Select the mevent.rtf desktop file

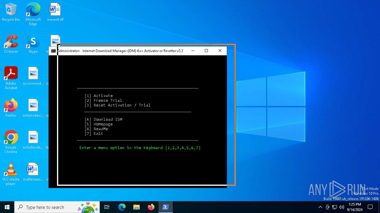click(x=55, y=12)
